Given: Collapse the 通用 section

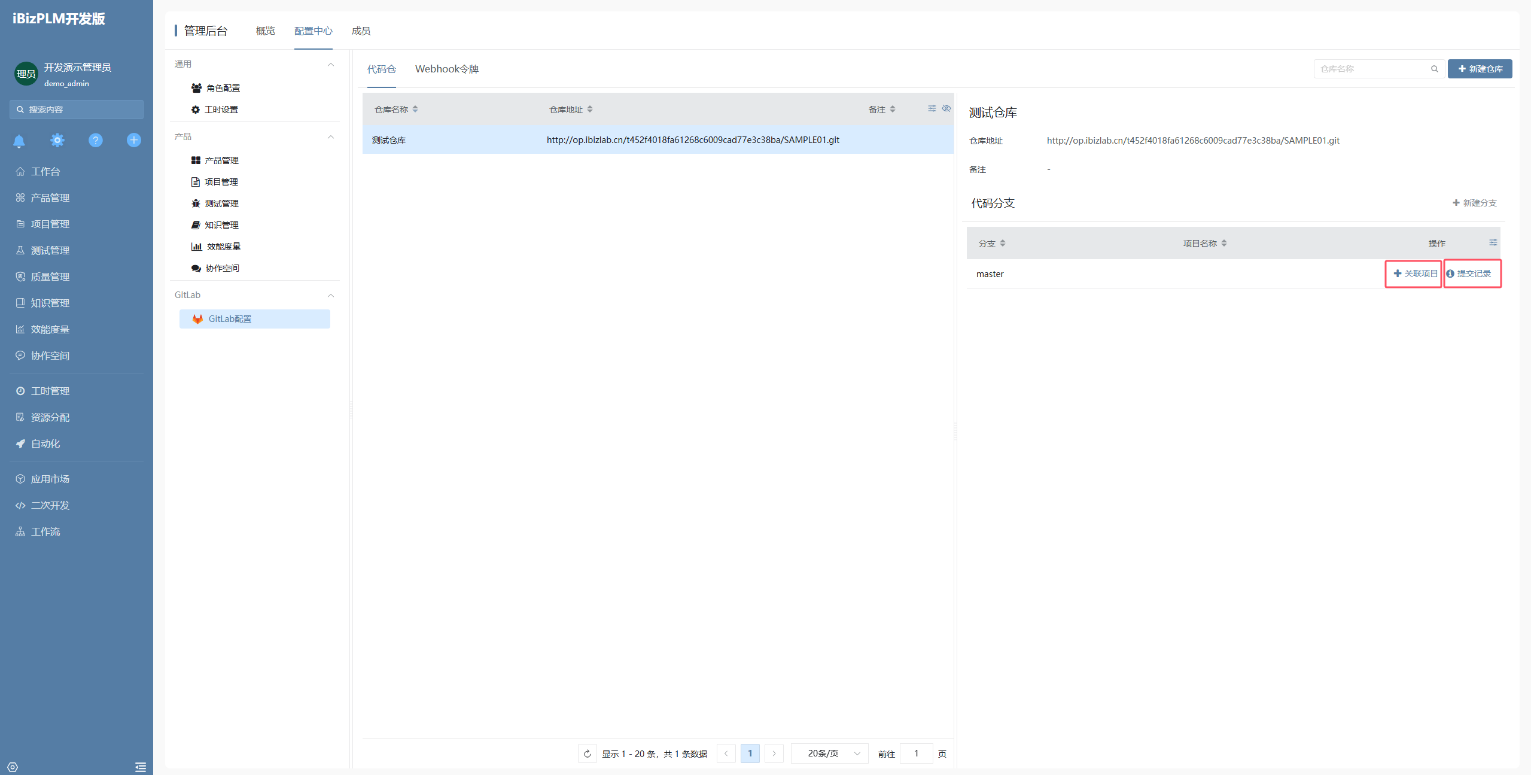Looking at the screenshot, I should pos(331,65).
